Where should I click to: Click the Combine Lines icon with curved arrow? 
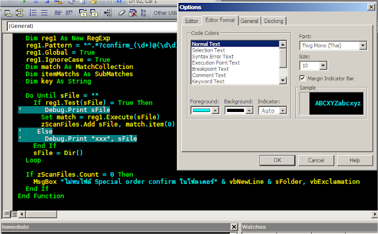point(69,13)
